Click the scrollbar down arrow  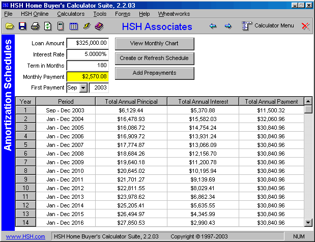tap(308, 222)
